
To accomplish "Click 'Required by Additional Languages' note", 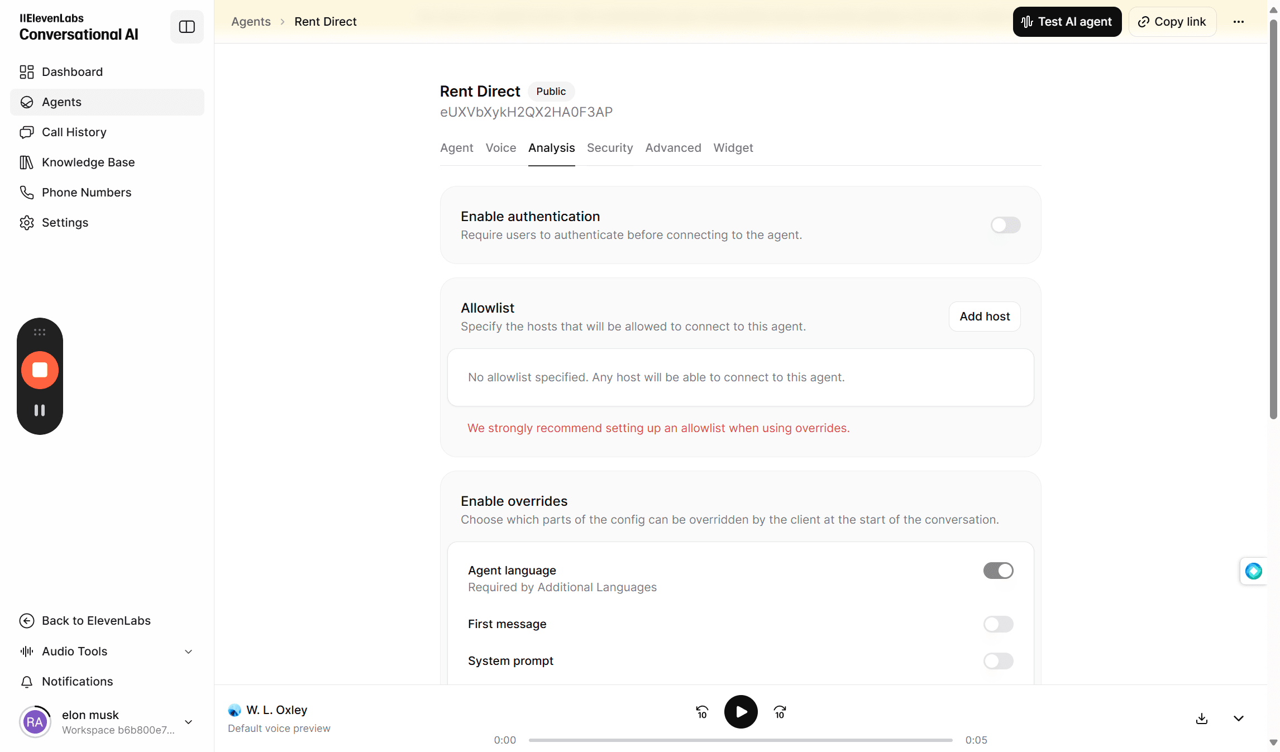I will (x=562, y=587).
